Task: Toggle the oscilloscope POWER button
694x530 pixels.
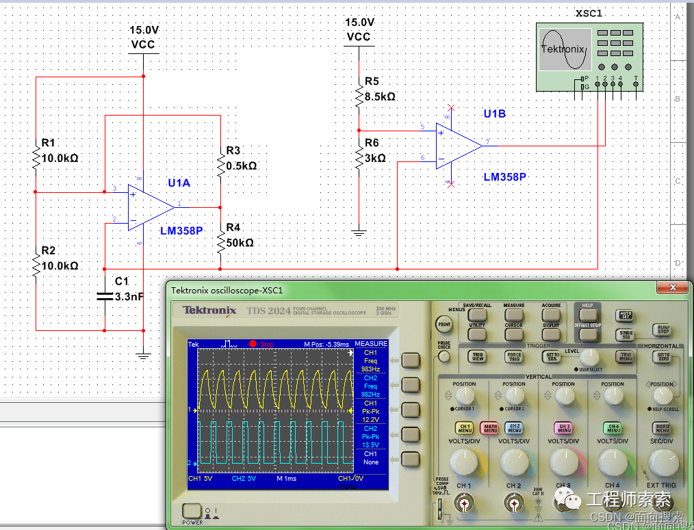Action: pyautogui.click(x=192, y=511)
